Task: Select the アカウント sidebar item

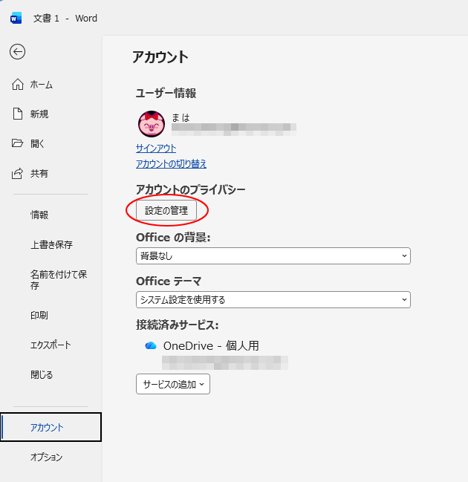Action: (51, 427)
